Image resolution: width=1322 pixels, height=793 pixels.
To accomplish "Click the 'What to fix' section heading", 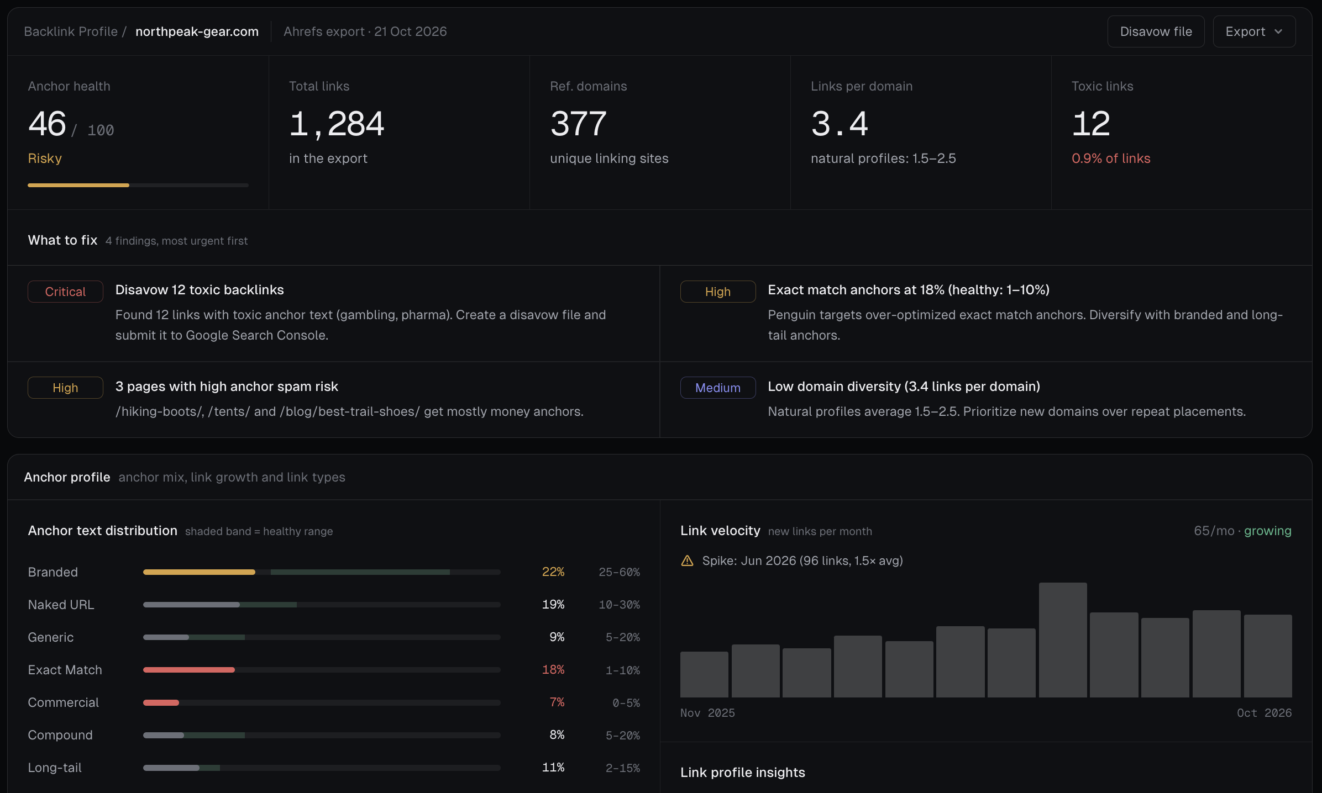I will 62,240.
